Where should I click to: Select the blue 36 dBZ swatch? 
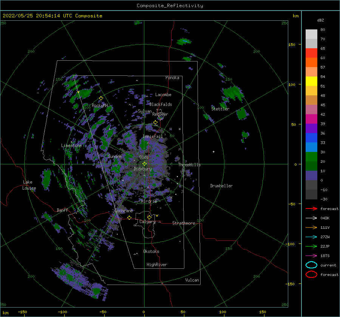click(x=311, y=138)
